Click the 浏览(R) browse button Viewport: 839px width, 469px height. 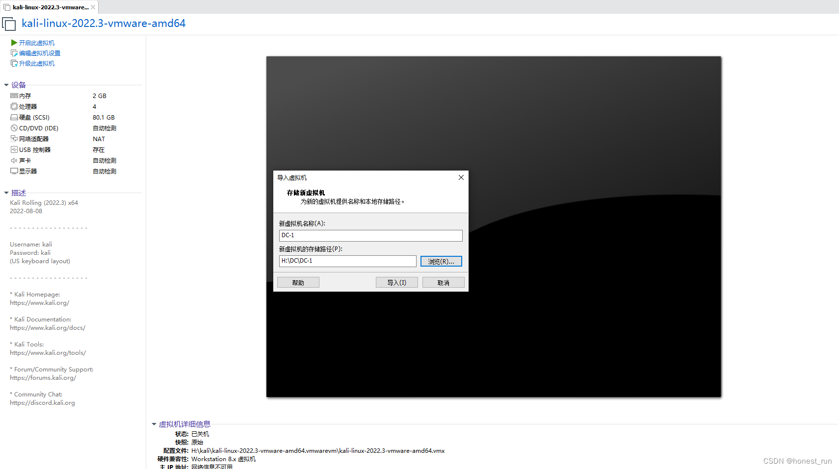coord(441,261)
